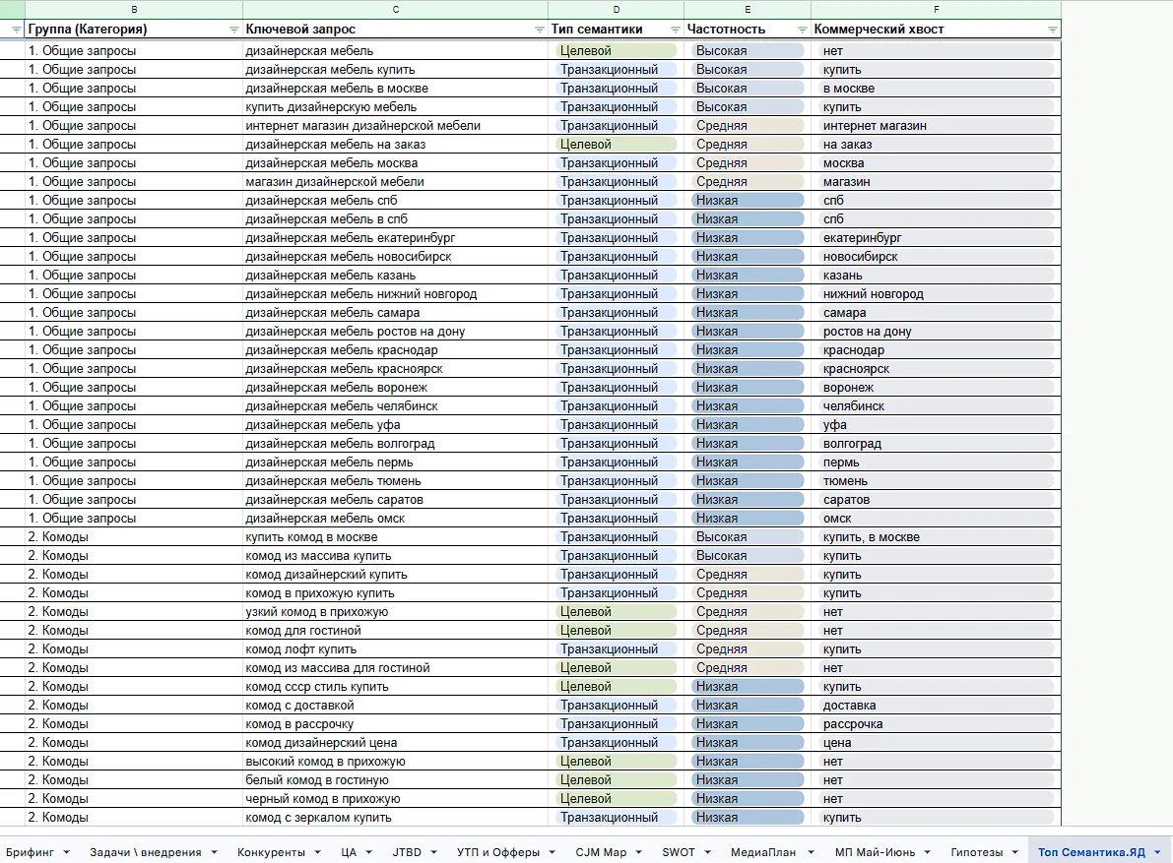Open the CJM Map tab menu arrow
Viewport: 1173px width, 863px height.
pos(639,852)
